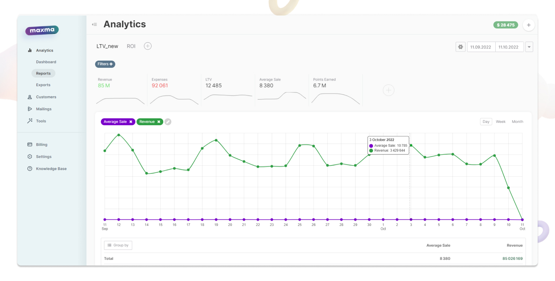Image resolution: width=555 pixels, height=281 pixels.
Task: Open date range preset dropdown arrow
Action: [x=529, y=47]
